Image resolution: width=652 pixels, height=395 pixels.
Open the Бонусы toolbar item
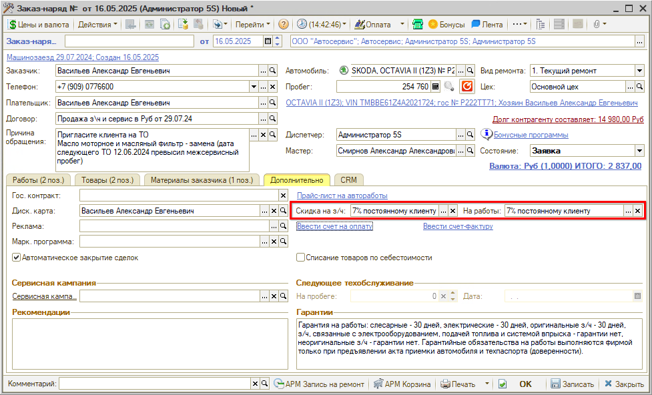click(446, 25)
